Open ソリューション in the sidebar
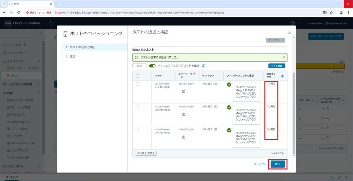 (x=14, y=53)
